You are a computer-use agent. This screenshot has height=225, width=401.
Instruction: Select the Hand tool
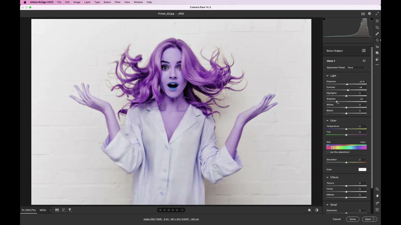click(x=377, y=196)
